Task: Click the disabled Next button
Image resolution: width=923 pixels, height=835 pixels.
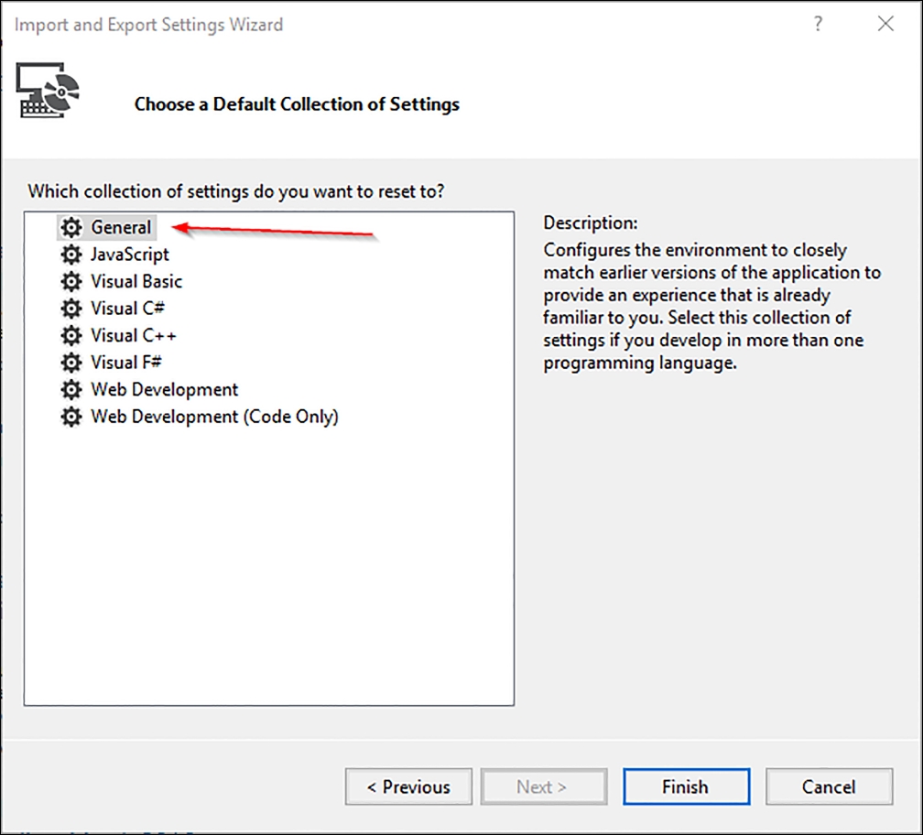Action: pyautogui.click(x=543, y=786)
